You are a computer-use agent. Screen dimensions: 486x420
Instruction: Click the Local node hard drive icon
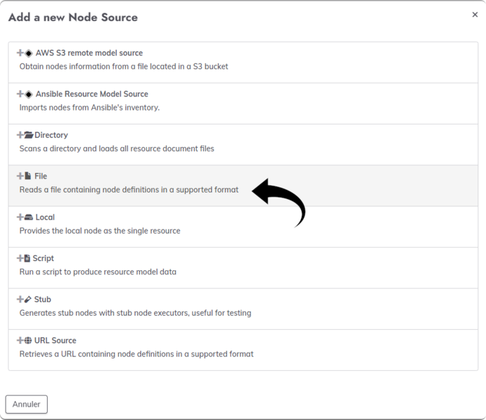coord(29,218)
